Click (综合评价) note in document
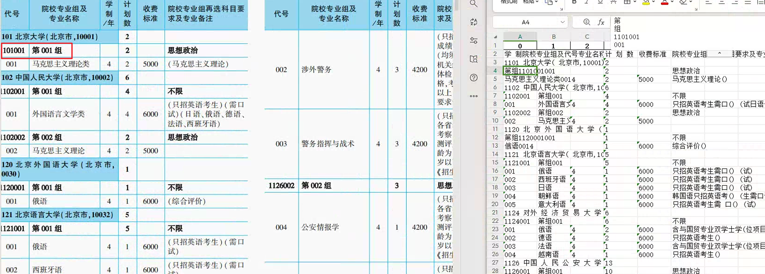Screen dimensions: 765x274 click(187, 201)
